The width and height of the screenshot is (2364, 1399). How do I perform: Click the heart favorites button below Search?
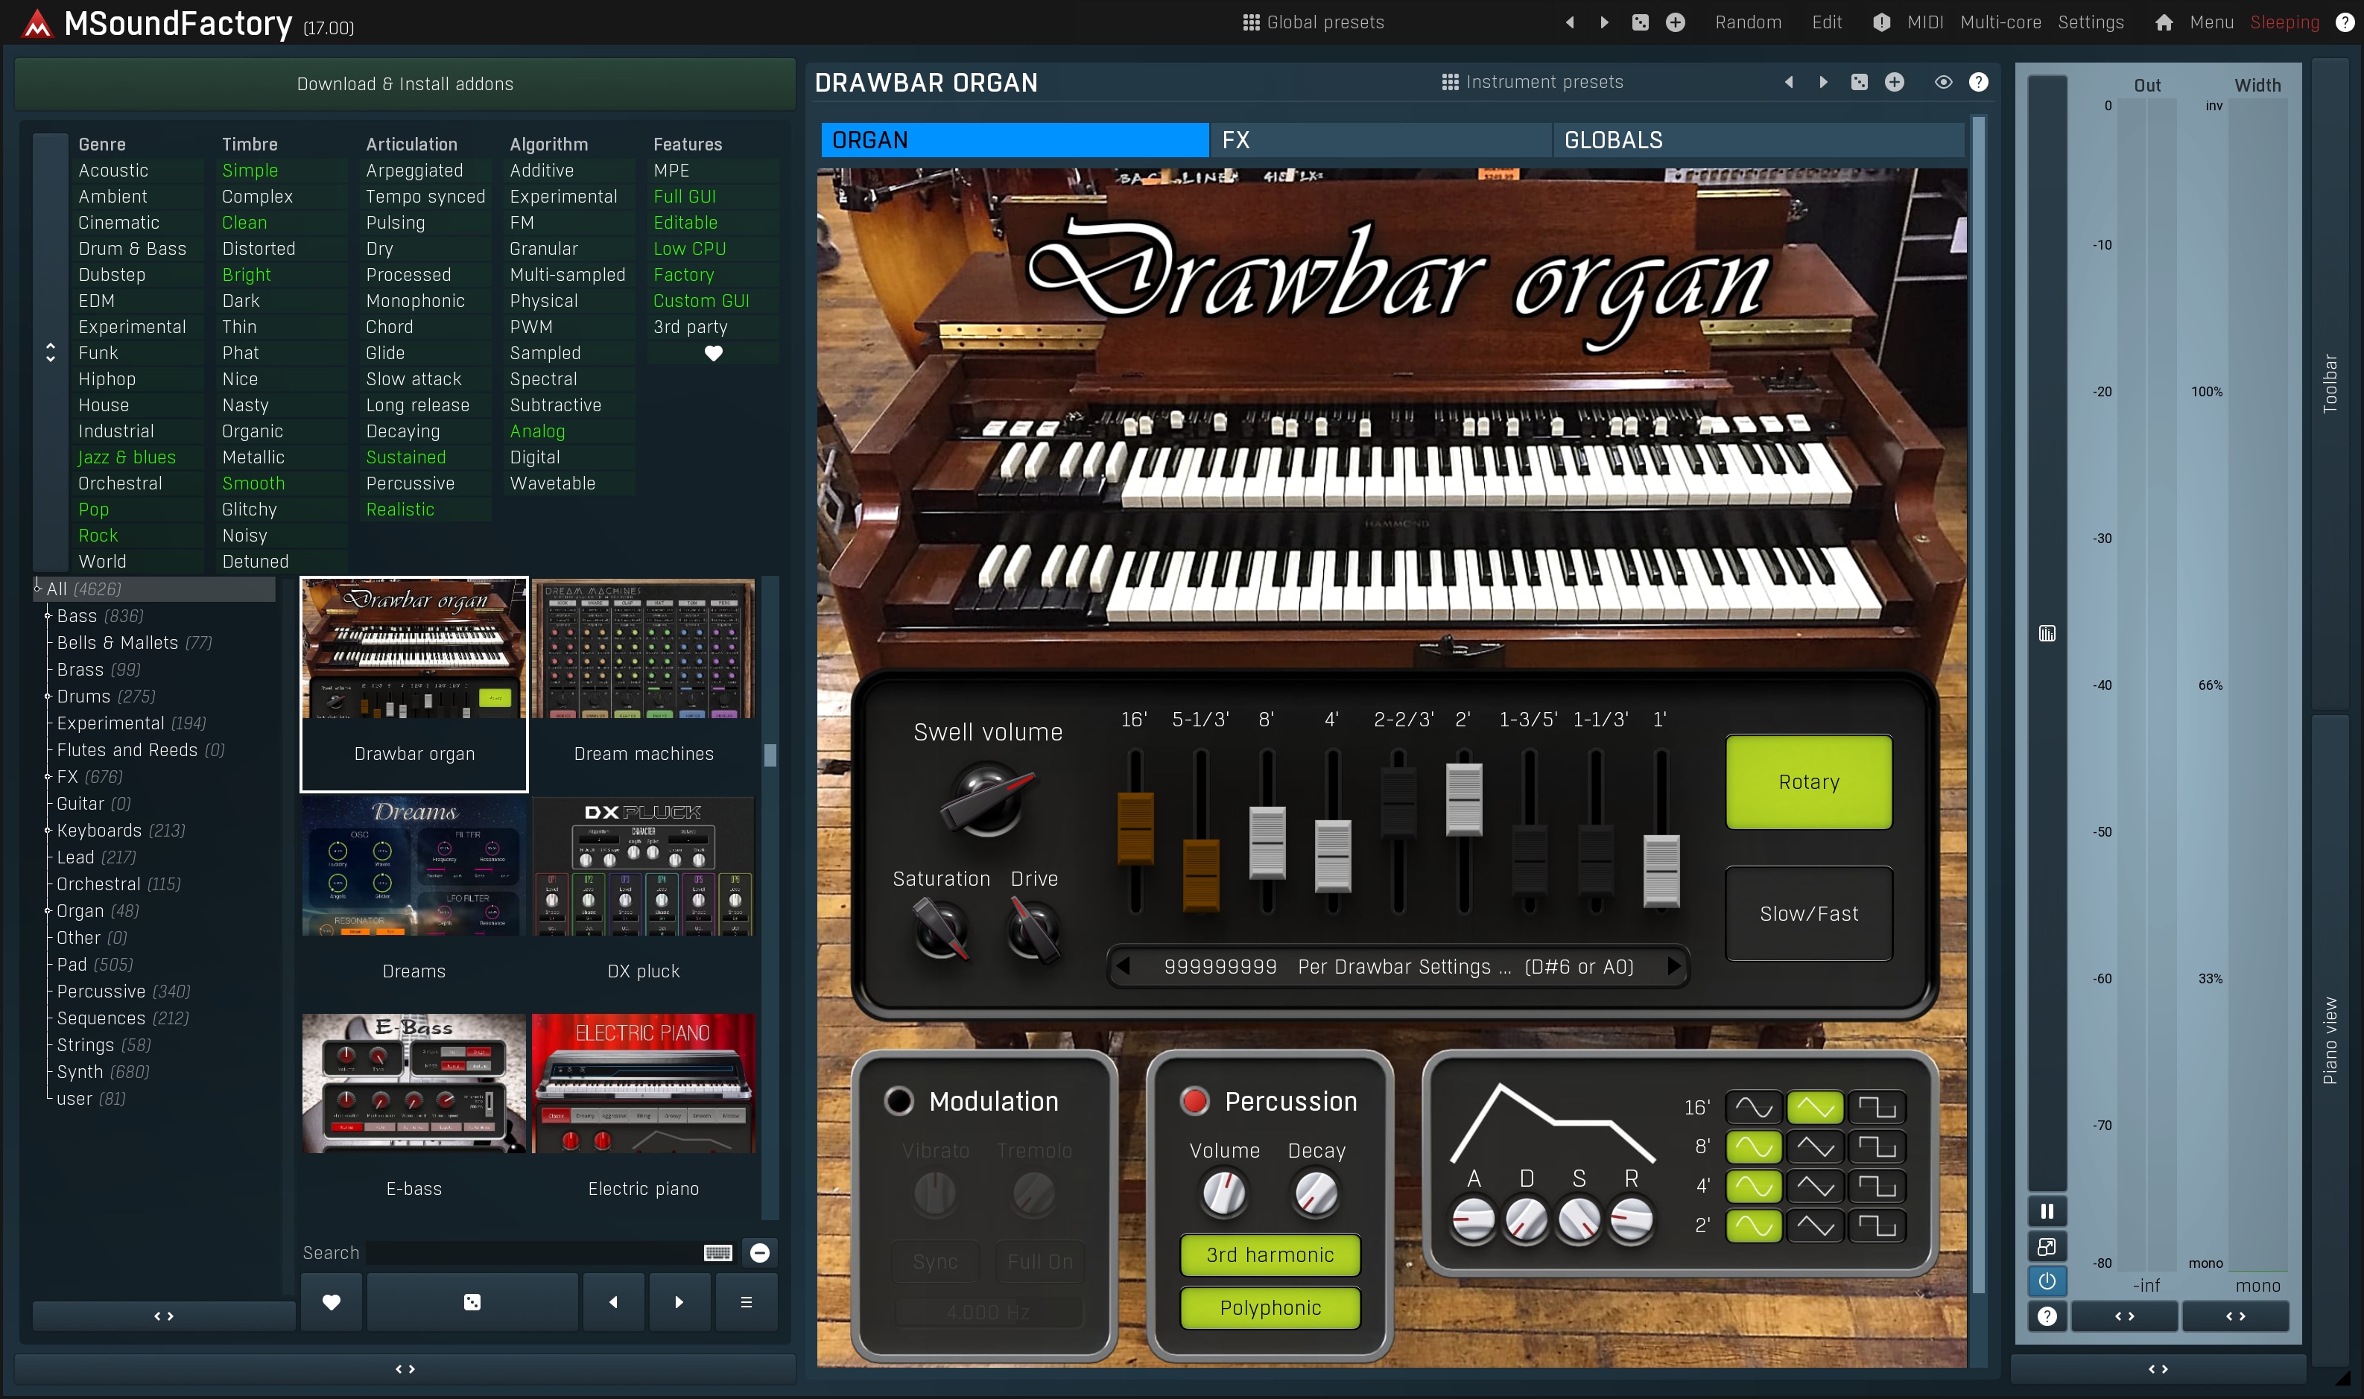331,1302
